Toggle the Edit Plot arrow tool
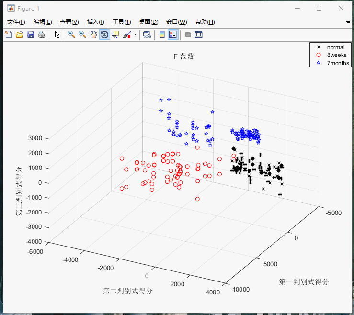Viewport: 354px width, 315px height. click(x=57, y=34)
